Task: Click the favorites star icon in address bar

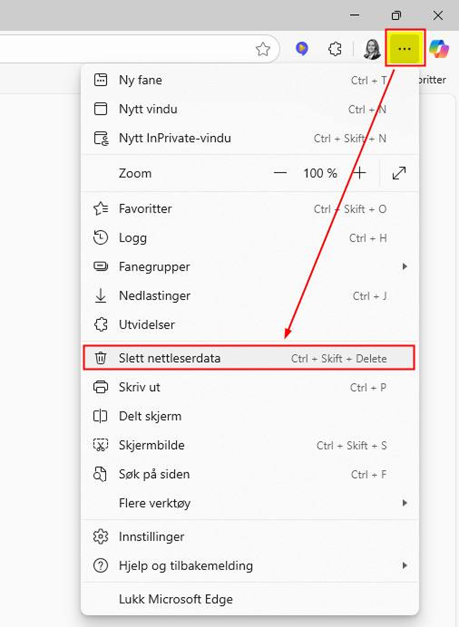Action: pyautogui.click(x=263, y=49)
